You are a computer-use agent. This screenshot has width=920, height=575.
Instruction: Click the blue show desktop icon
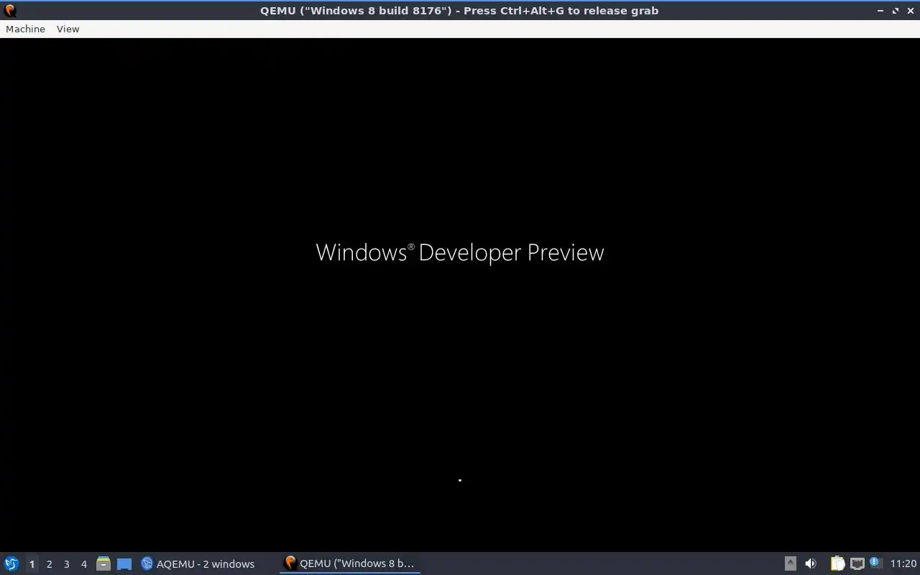124,563
